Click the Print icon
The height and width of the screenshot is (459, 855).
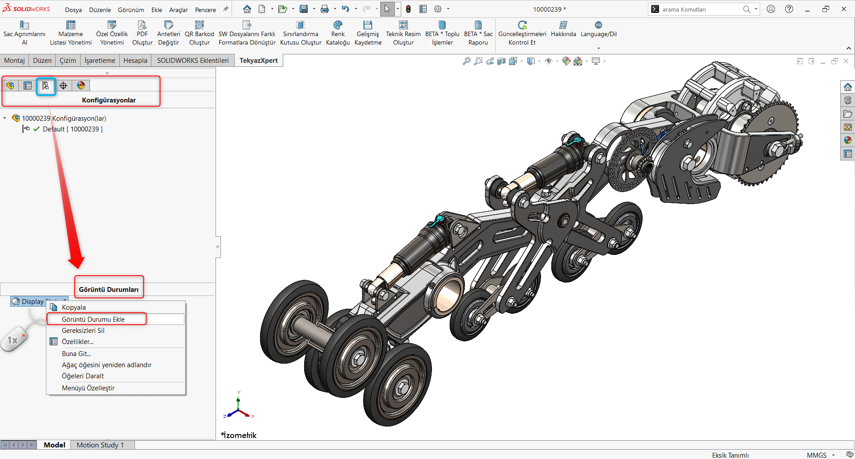(x=325, y=9)
